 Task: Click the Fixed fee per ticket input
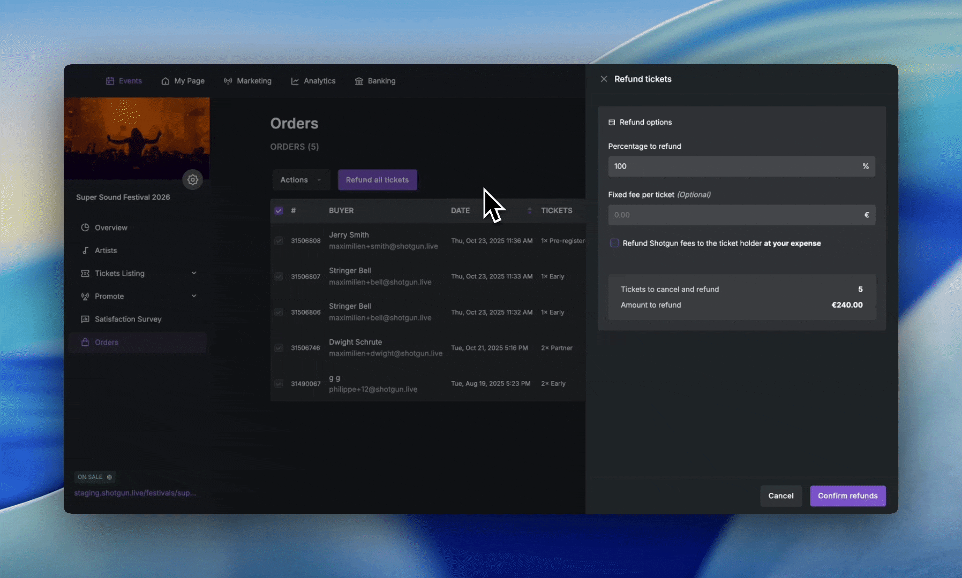pos(742,215)
